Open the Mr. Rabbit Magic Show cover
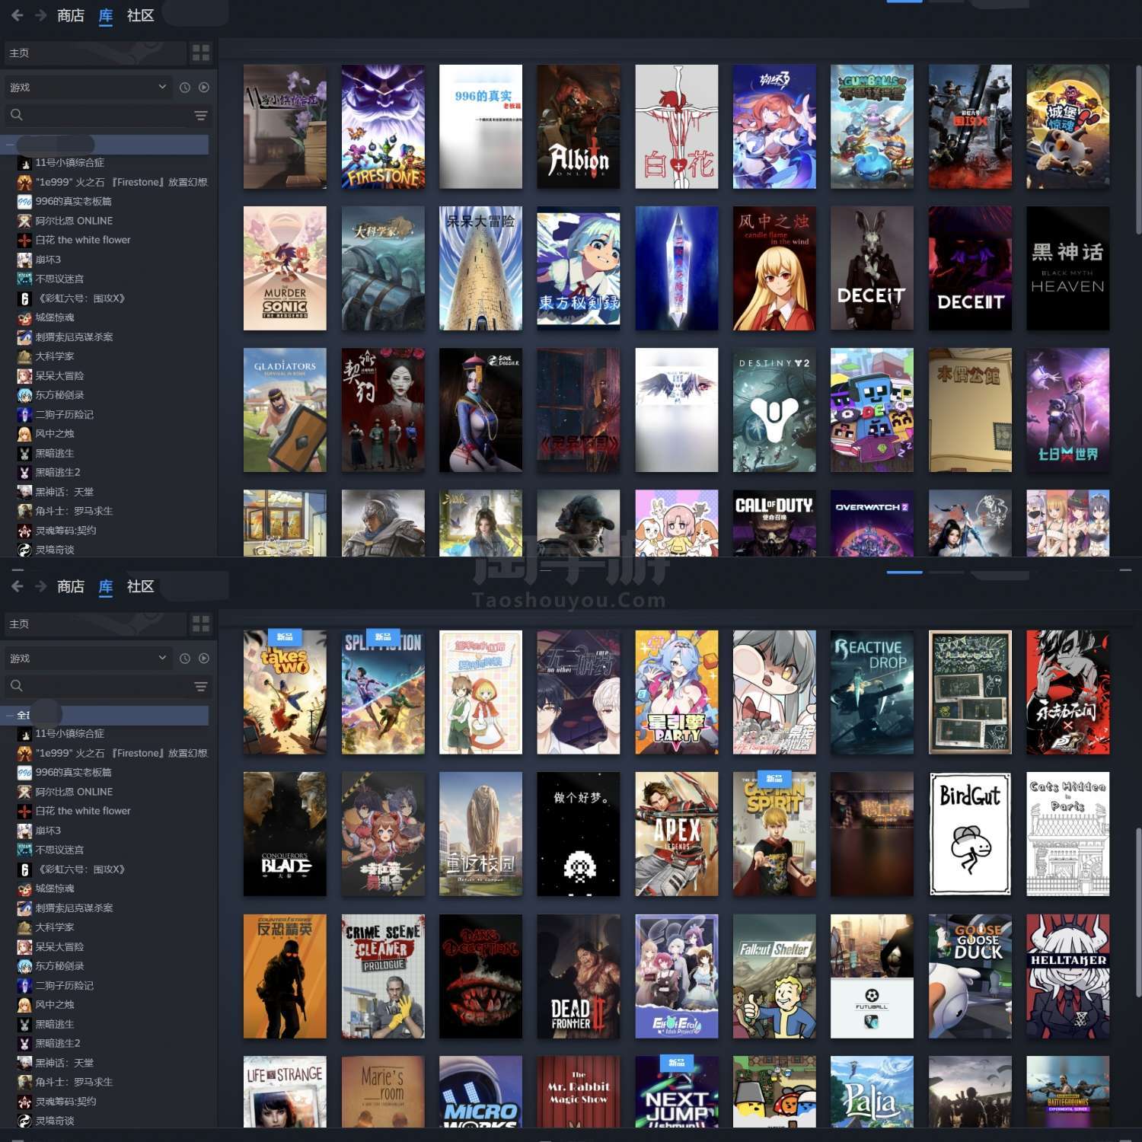Screen dimensions: 1142x1142 pyautogui.click(x=579, y=1092)
